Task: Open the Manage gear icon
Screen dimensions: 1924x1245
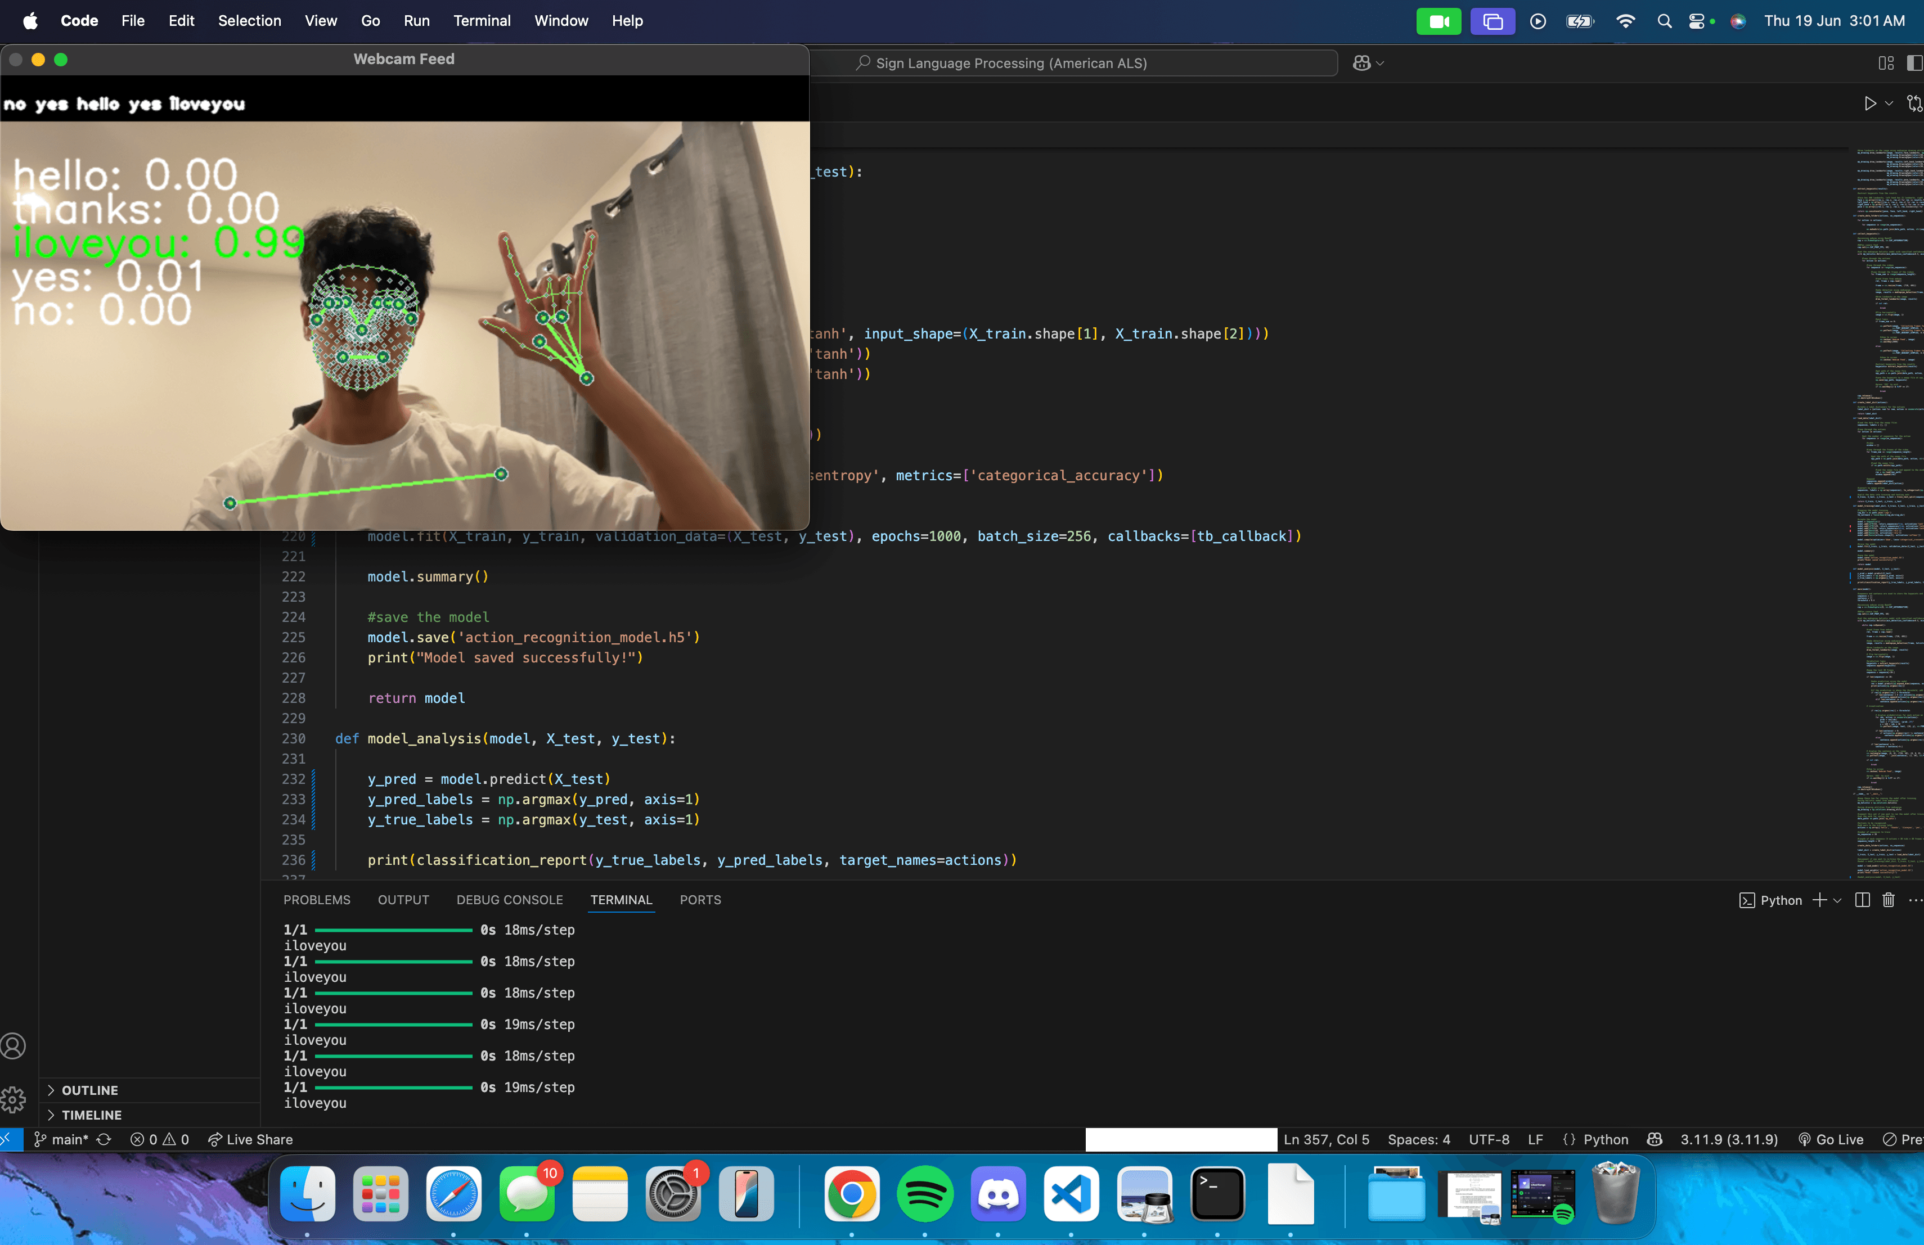Action: (x=14, y=1099)
